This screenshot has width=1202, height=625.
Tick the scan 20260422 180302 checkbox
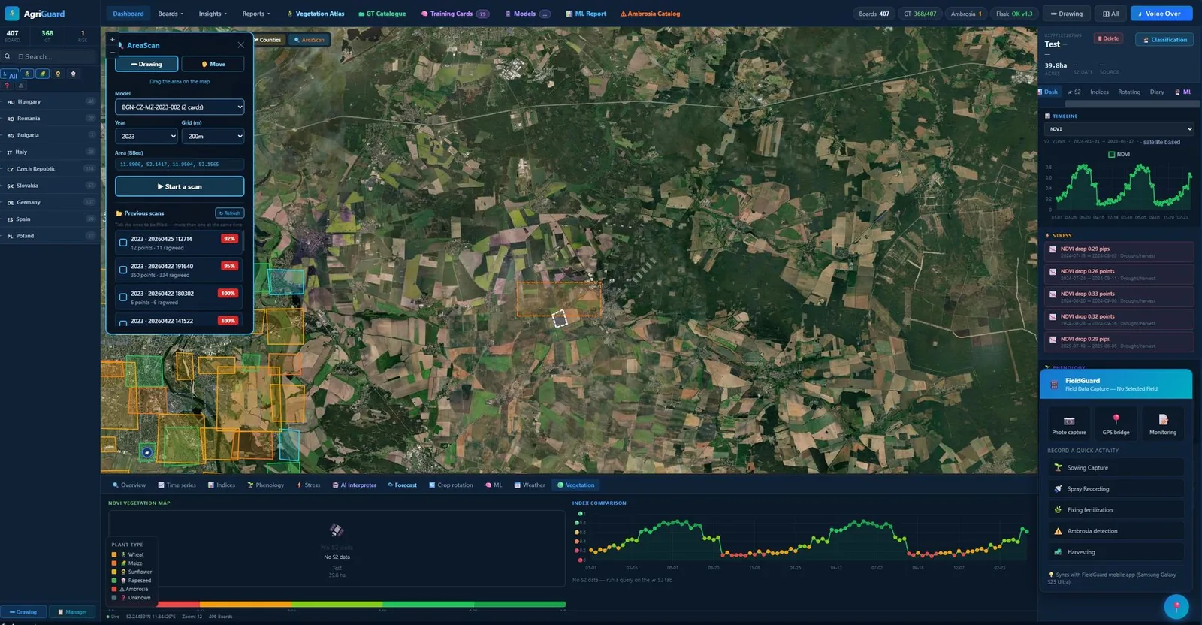pyautogui.click(x=123, y=297)
